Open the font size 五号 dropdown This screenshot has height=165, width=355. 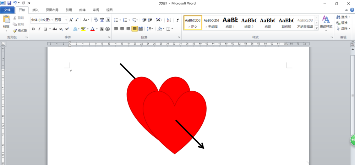tap(66, 20)
